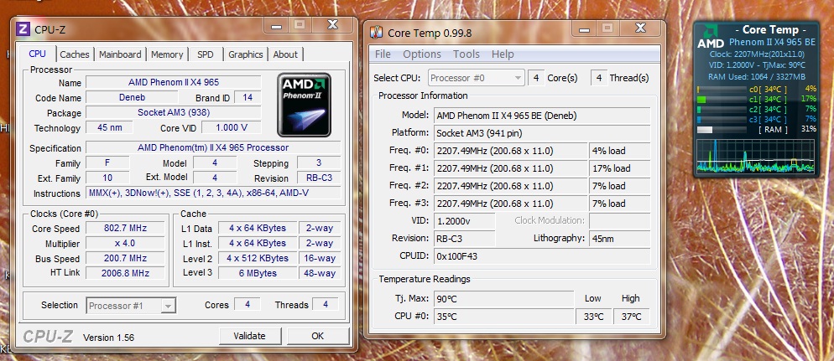This screenshot has height=361, width=834.
Task: Click the OK button in CPU-Z
Action: (x=317, y=336)
